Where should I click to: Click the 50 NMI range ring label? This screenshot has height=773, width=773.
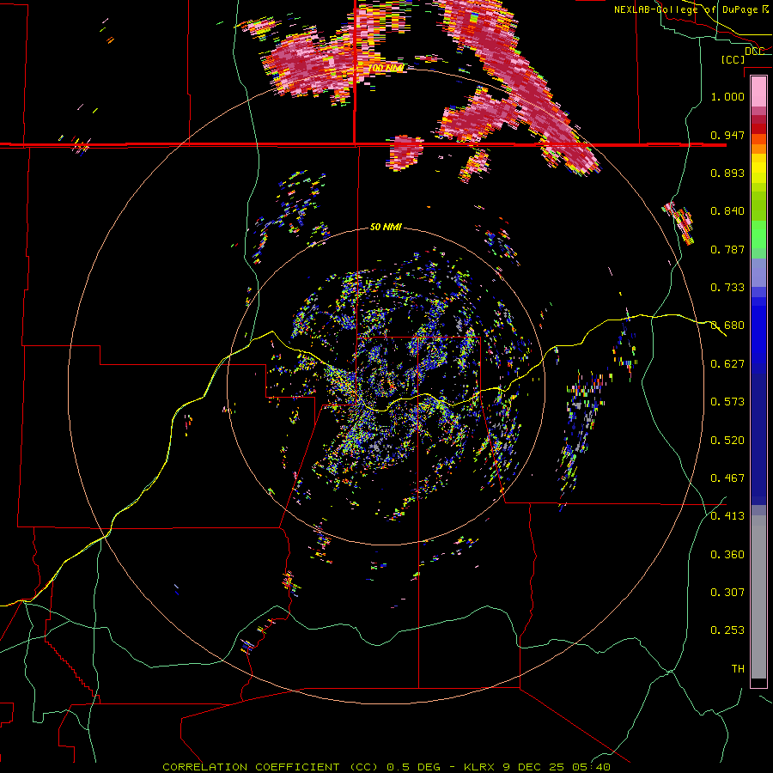point(386,227)
